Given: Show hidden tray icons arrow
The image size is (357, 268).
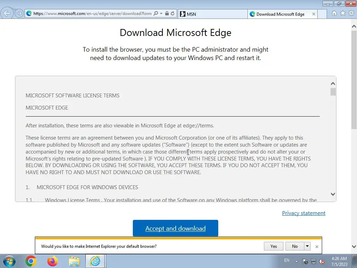Looking at the screenshot, I should coord(296,261).
